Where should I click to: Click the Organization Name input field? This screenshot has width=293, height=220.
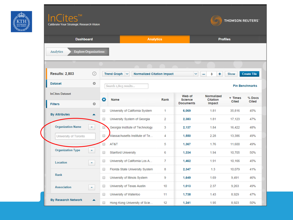[x=75, y=136]
